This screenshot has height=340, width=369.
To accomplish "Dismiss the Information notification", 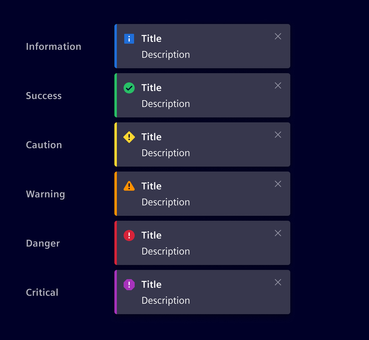I will [278, 36].
